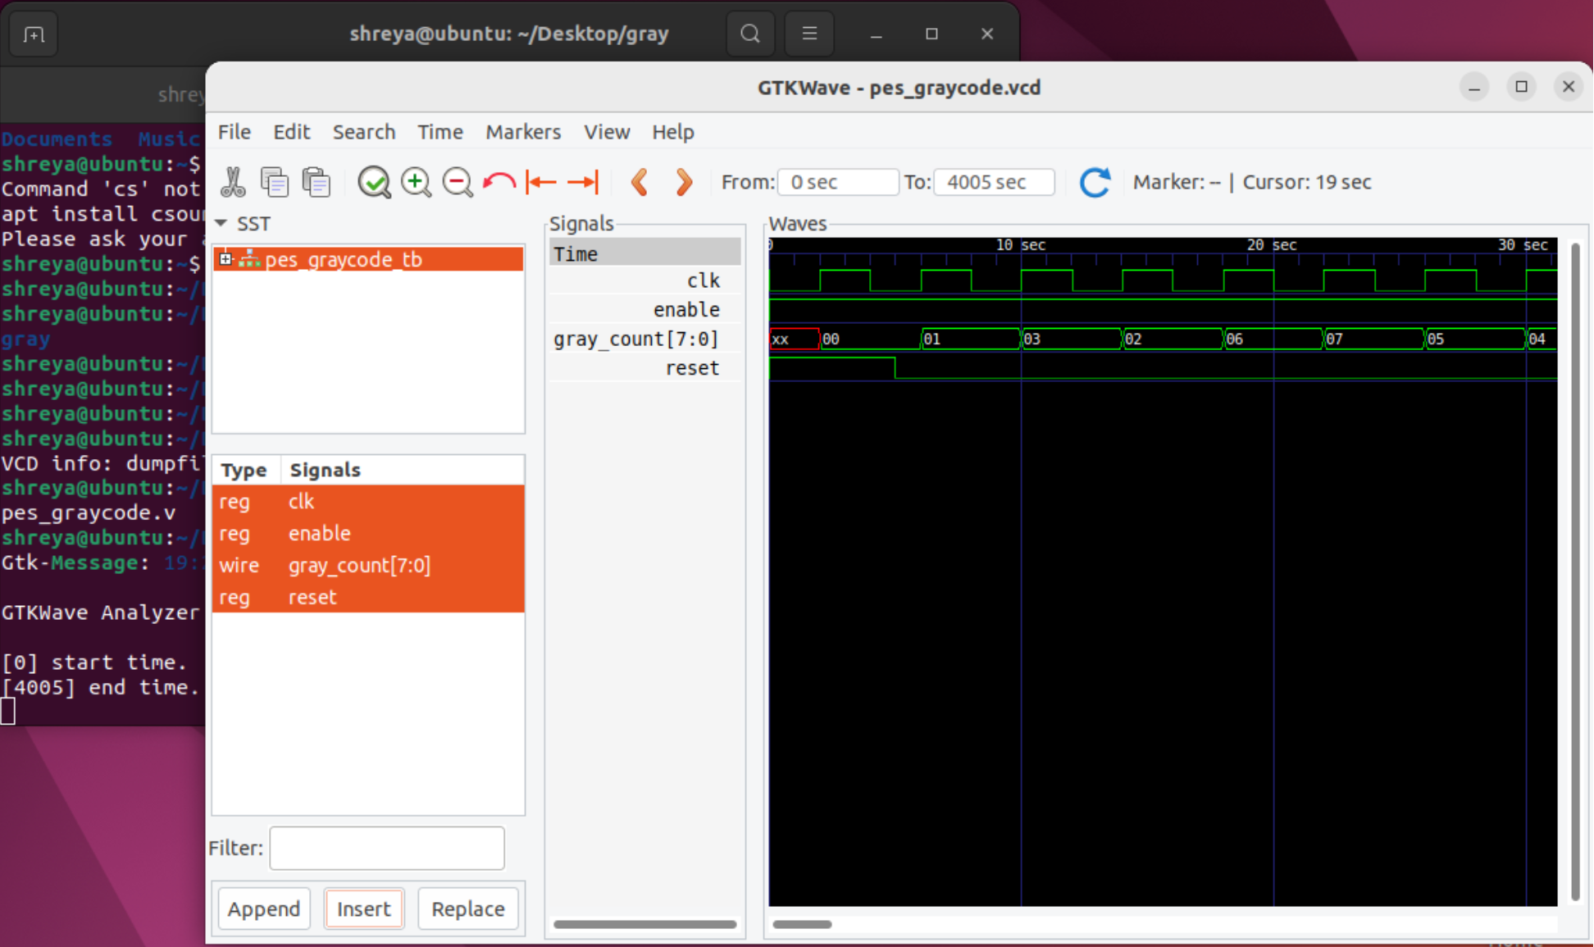Jump to start of trace icon
This screenshot has width=1594, height=947.
pyautogui.click(x=541, y=182)
